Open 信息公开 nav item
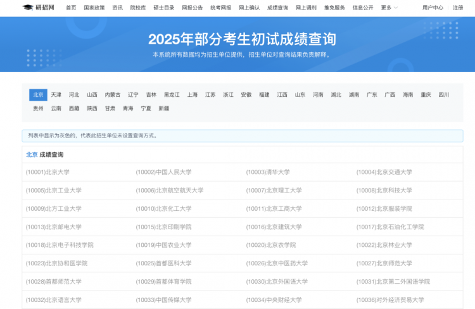 tap(364, 8)
